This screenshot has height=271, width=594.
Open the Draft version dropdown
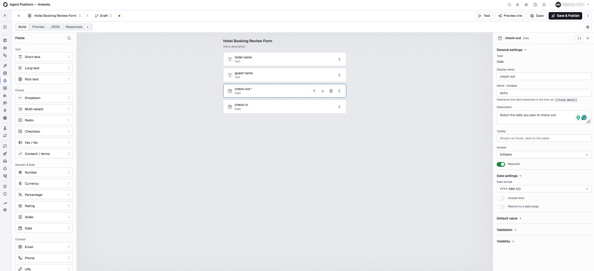[104, 16]
